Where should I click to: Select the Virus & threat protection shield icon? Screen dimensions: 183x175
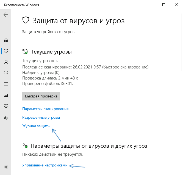tap(6, 51)
